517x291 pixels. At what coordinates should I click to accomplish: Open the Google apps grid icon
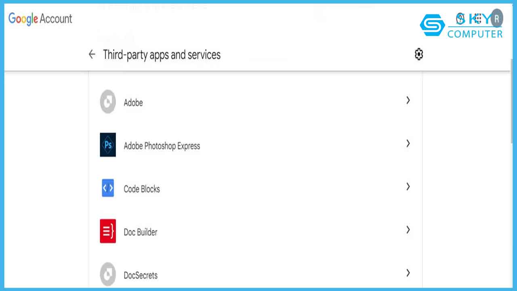(x=478, y=19)
